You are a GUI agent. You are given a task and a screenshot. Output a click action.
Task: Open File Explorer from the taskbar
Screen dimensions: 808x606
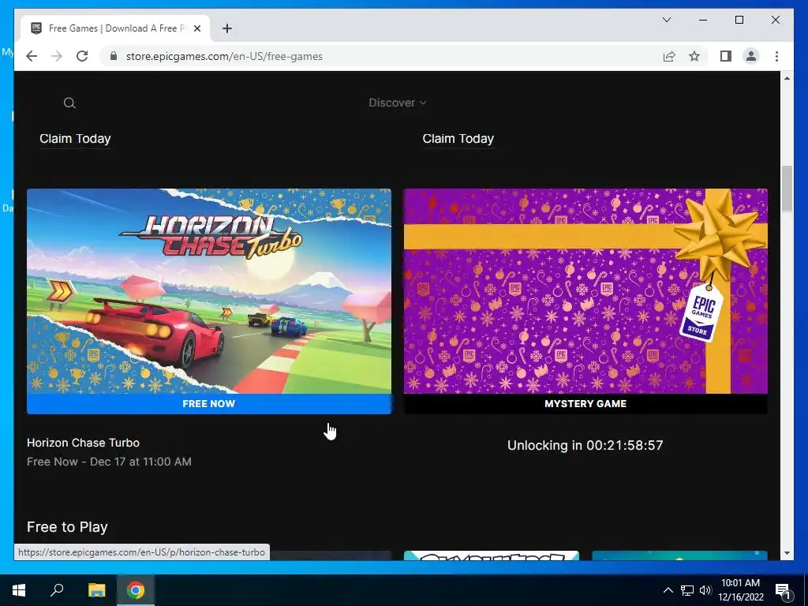pos(97,590)
